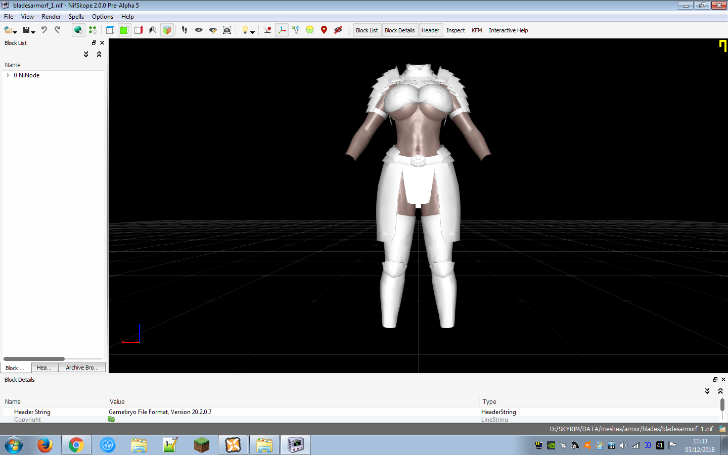728x455 pixels.
Task: Float the Block List panel
Action: tap(94, 43)
